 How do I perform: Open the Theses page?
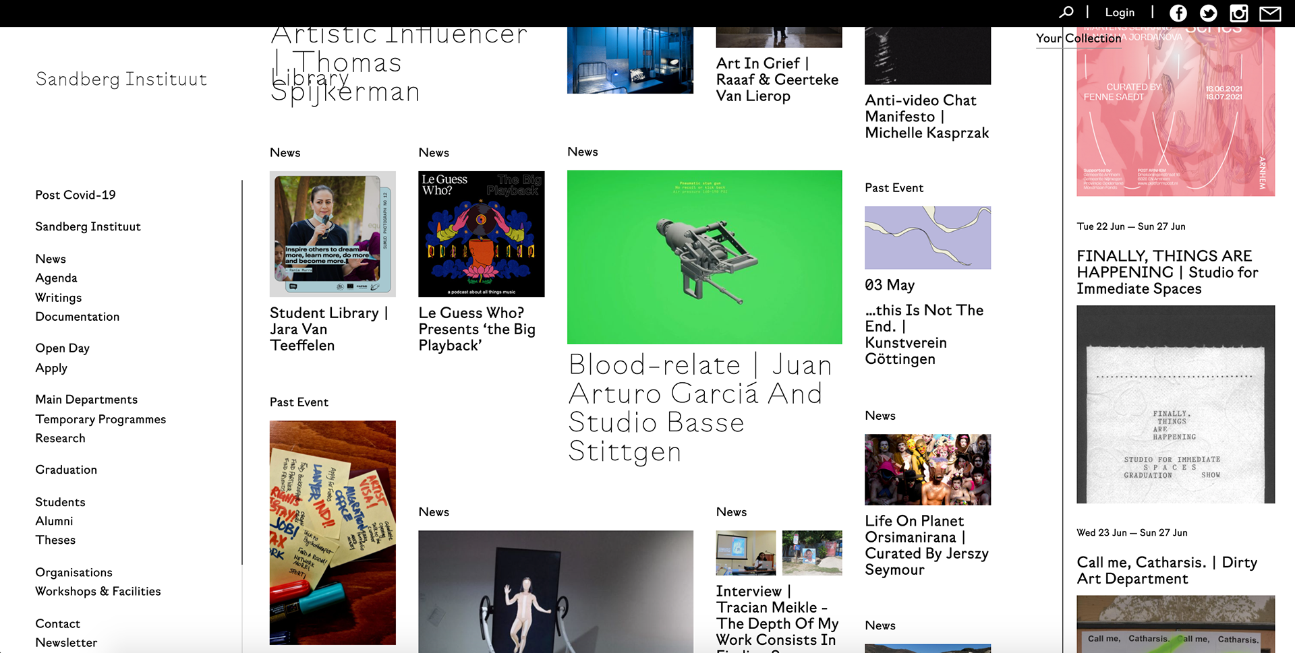point(55,540)
